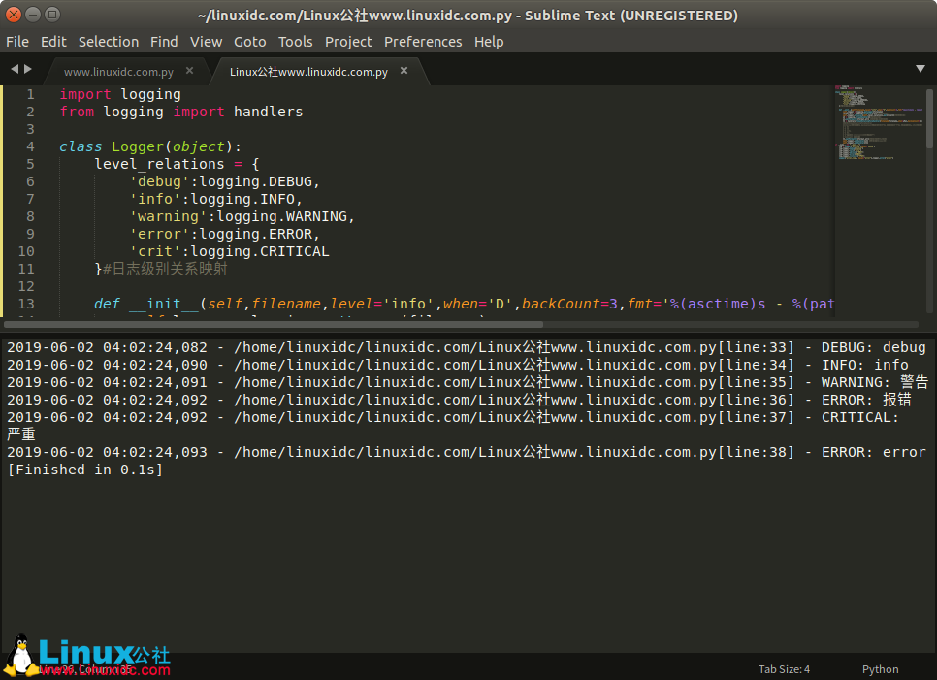This screenshot has height=680, width=937.
Task: Close the www.linuxidc.com.py tab
Action: [189, 71]
